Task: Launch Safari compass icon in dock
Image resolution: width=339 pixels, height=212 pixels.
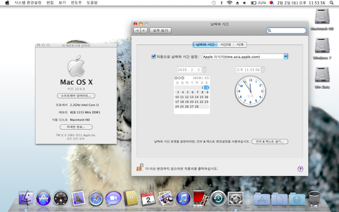Action: (96, 198)
